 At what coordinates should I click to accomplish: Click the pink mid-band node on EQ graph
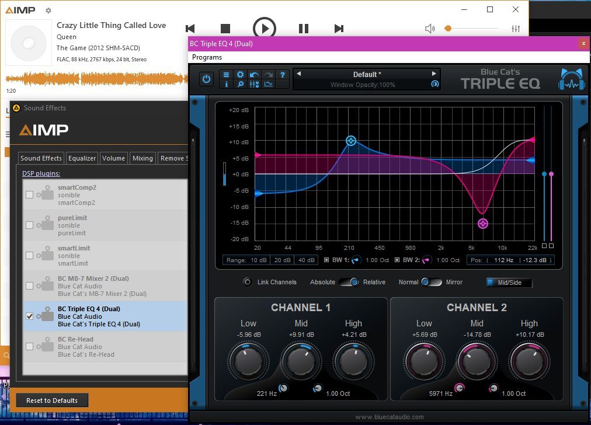[483, 224]
